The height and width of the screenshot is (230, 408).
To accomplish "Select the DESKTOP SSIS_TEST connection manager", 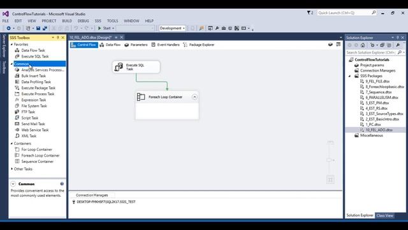I will point(104,202).
